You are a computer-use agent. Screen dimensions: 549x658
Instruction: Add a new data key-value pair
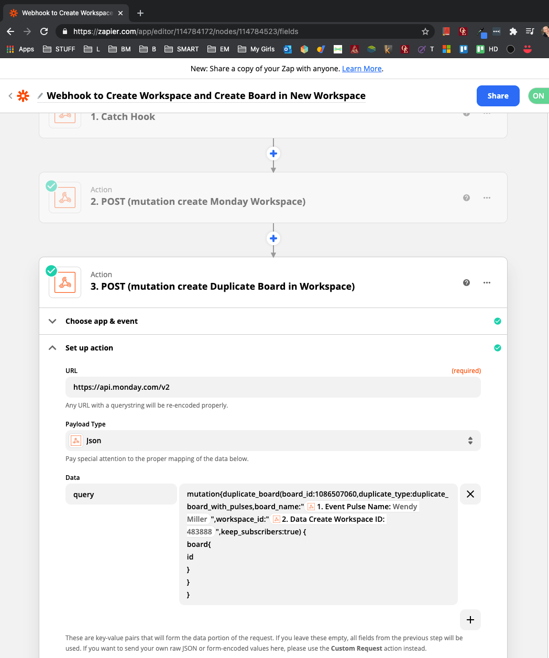[470, 620]
